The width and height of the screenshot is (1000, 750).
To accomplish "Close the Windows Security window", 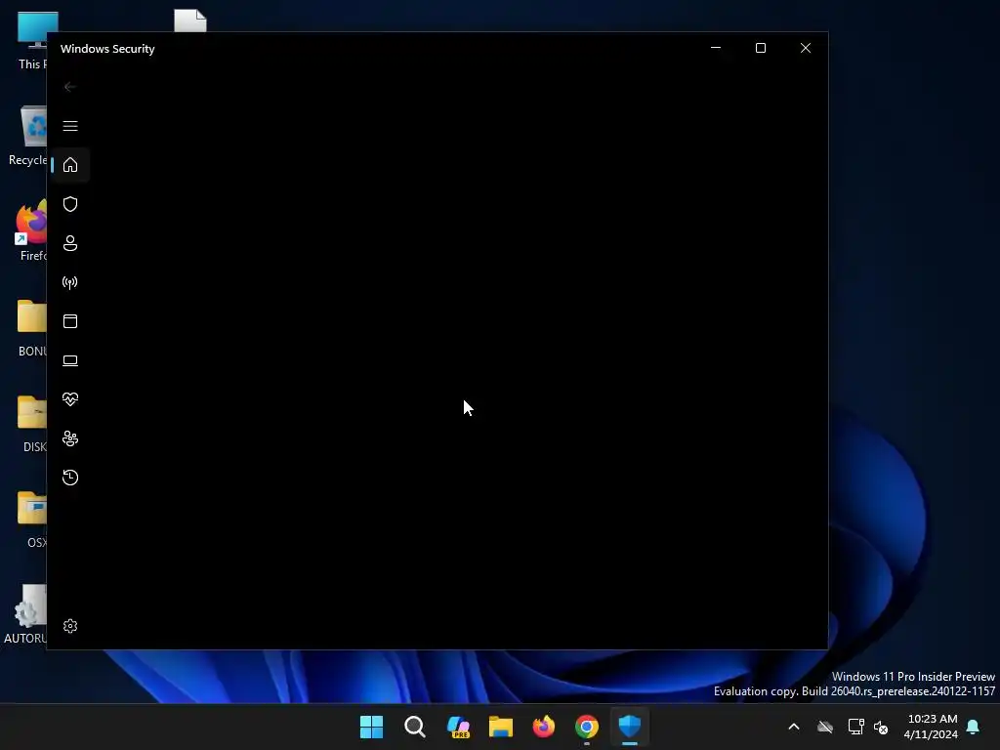I will pos(806,48).
